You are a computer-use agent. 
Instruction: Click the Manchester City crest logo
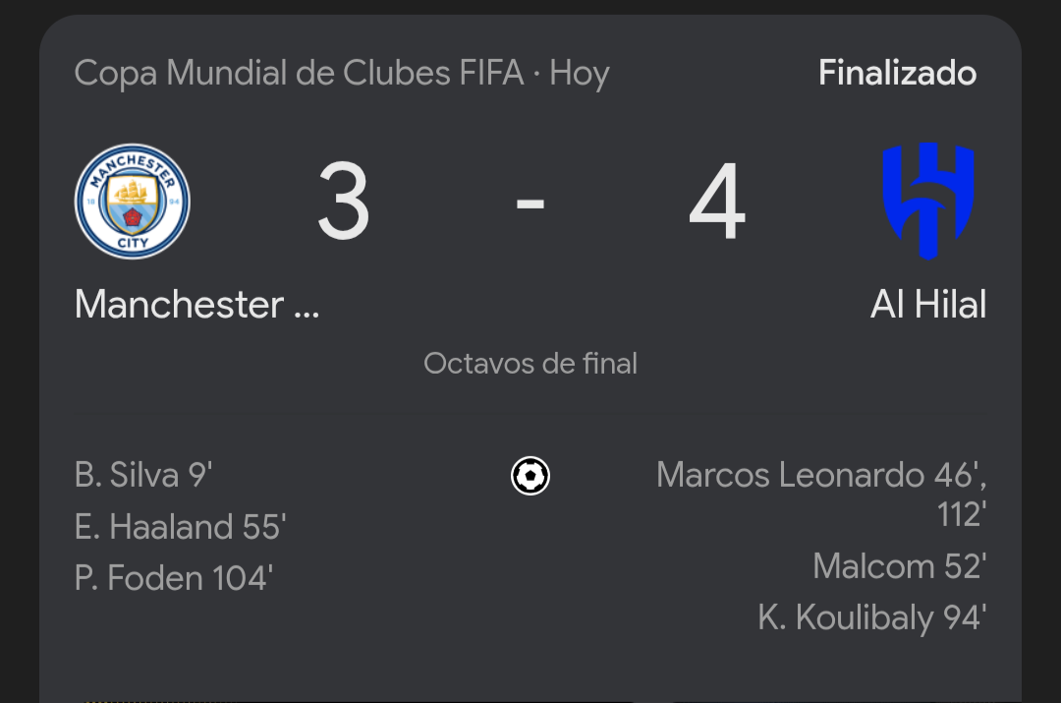(133, 202)
